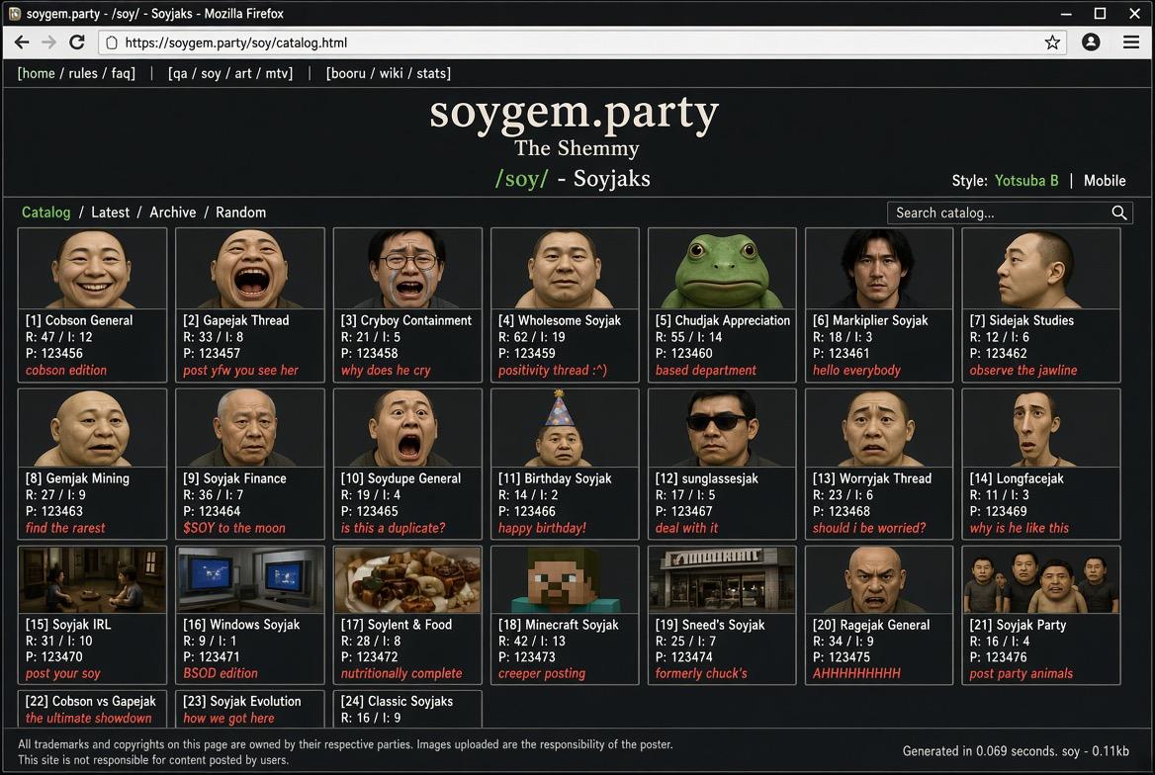This screenshot has height=775, width=1155.
Task: Click the Random catalog link
Action: coord(241,213)
